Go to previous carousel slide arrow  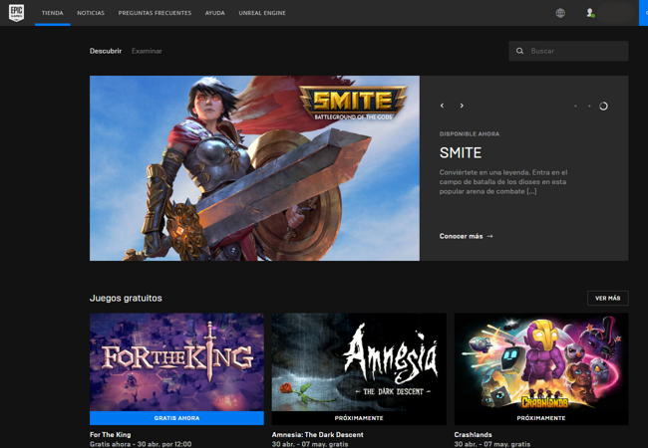tap(442, 106)
